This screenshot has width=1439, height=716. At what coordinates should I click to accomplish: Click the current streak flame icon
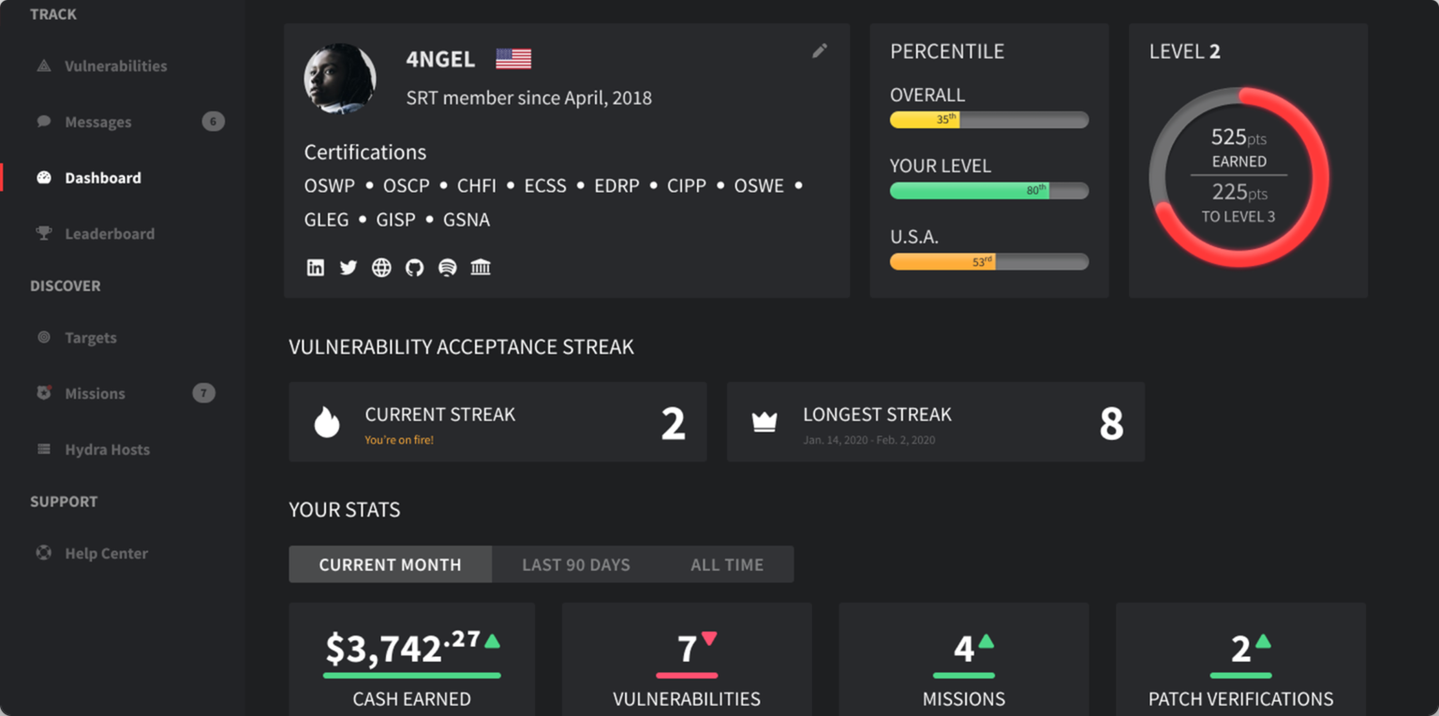point(327,422)
